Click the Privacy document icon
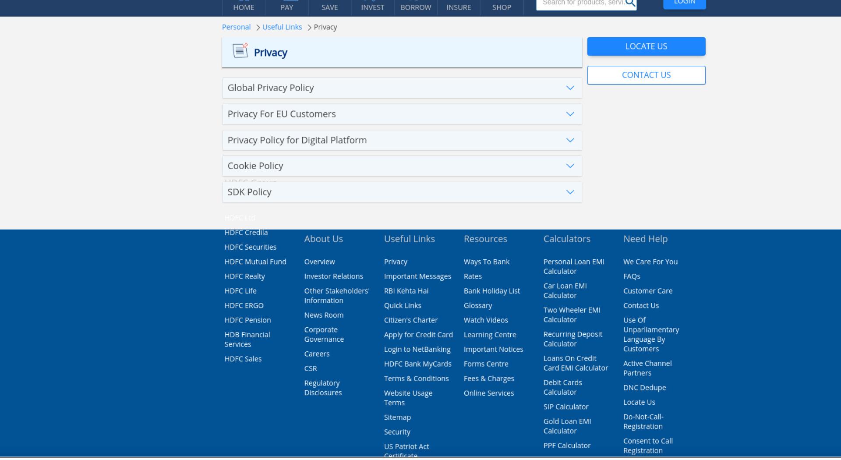This screenshot has height=460, width=841. [x=240, y=50]
